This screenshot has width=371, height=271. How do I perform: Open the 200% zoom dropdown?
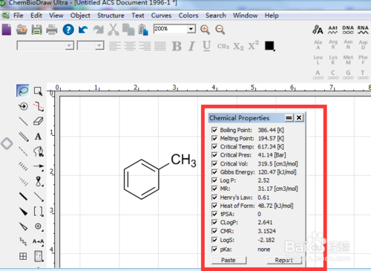pyautogui.click(x=191, y=29)
